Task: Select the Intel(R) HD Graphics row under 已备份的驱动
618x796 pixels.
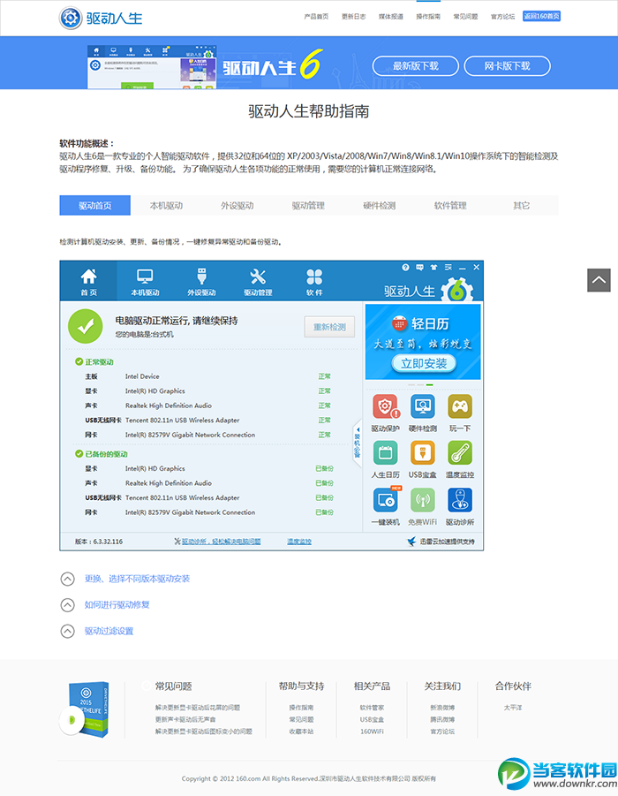Action: [x=208, y=468]
